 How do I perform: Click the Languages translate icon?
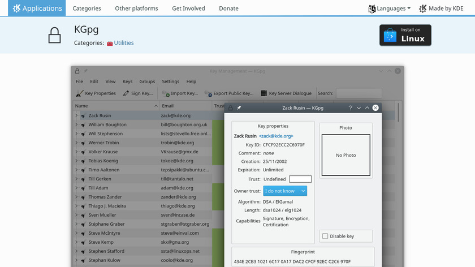tap(372, 9)
